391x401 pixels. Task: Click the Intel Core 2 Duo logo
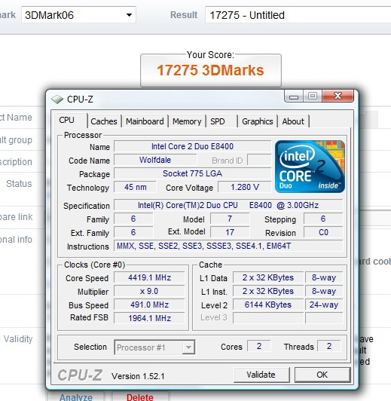tap(310, 167)
